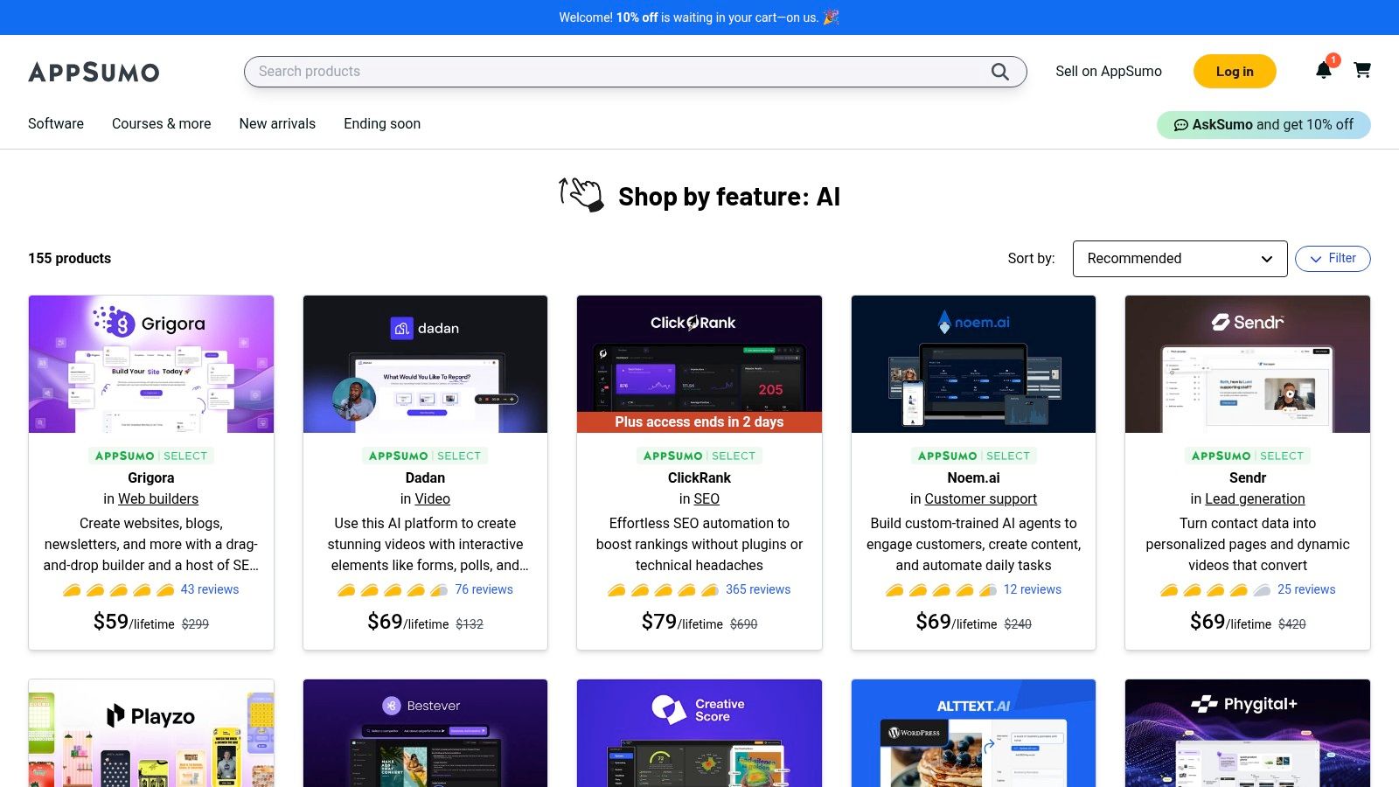Click the Grigora product title

(151, 478)
